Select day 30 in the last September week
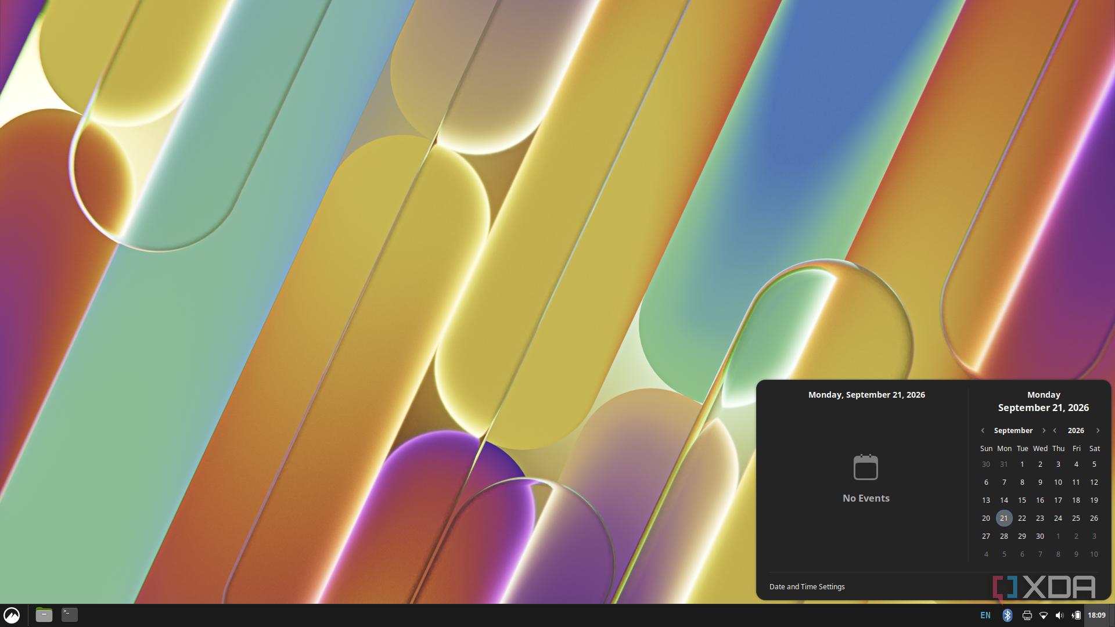 (1040, 536)
